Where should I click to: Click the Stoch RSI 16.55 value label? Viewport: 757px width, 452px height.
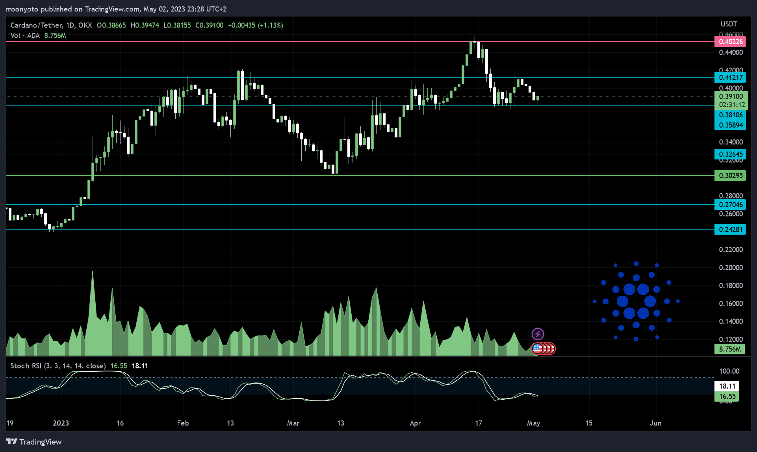727,396
